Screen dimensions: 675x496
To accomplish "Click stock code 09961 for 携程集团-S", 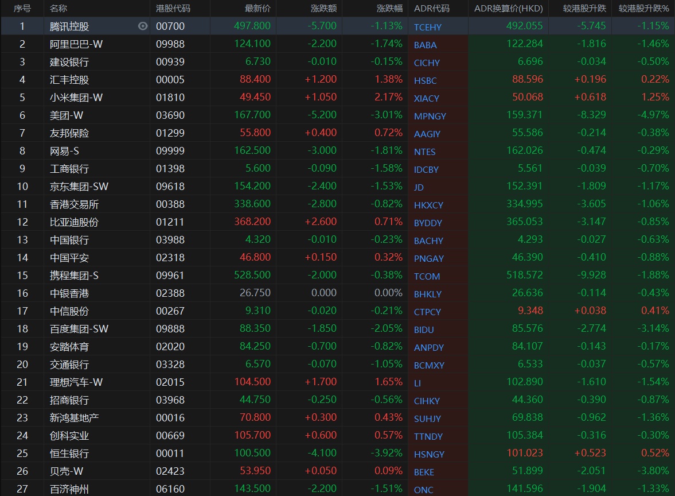I will tap(170, 275).
